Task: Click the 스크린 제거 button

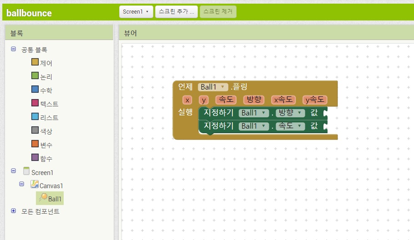Action: coord(218,12)
